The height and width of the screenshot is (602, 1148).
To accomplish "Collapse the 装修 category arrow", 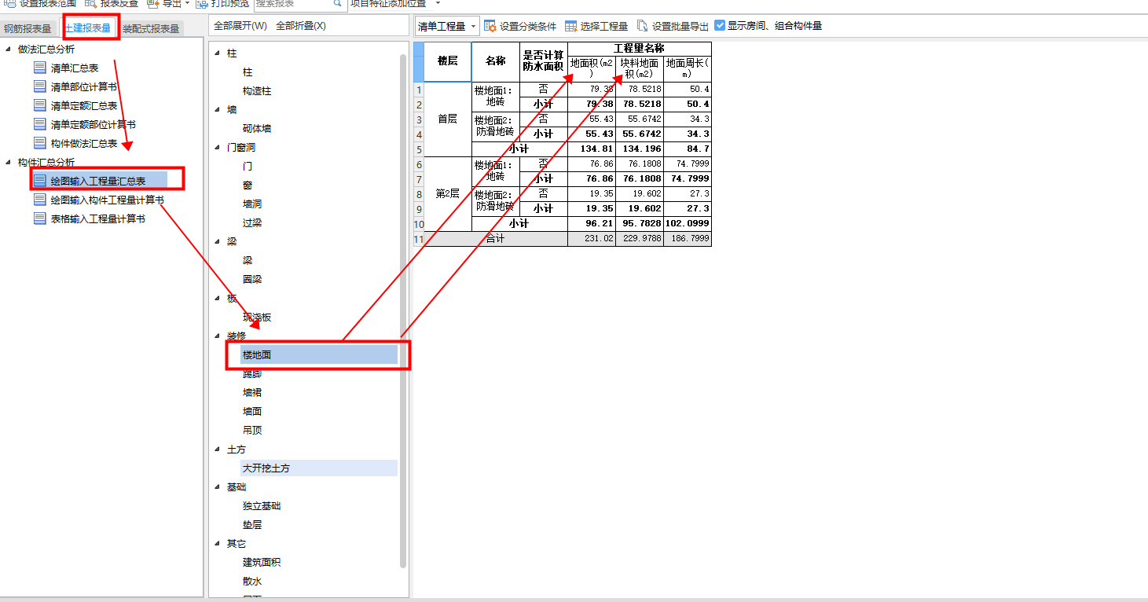I will [x=218, y=336].
